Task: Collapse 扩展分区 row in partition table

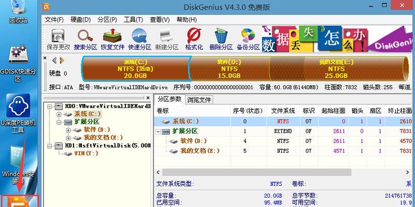Action: pyautogui.click(x=158, y=131)
